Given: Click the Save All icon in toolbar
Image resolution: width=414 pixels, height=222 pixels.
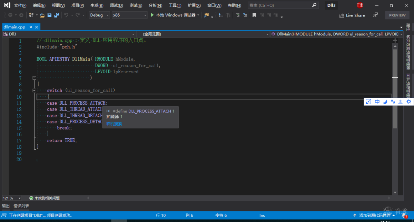Looking at the screenshot, I should pyautogui.click(x=57, y=15).
